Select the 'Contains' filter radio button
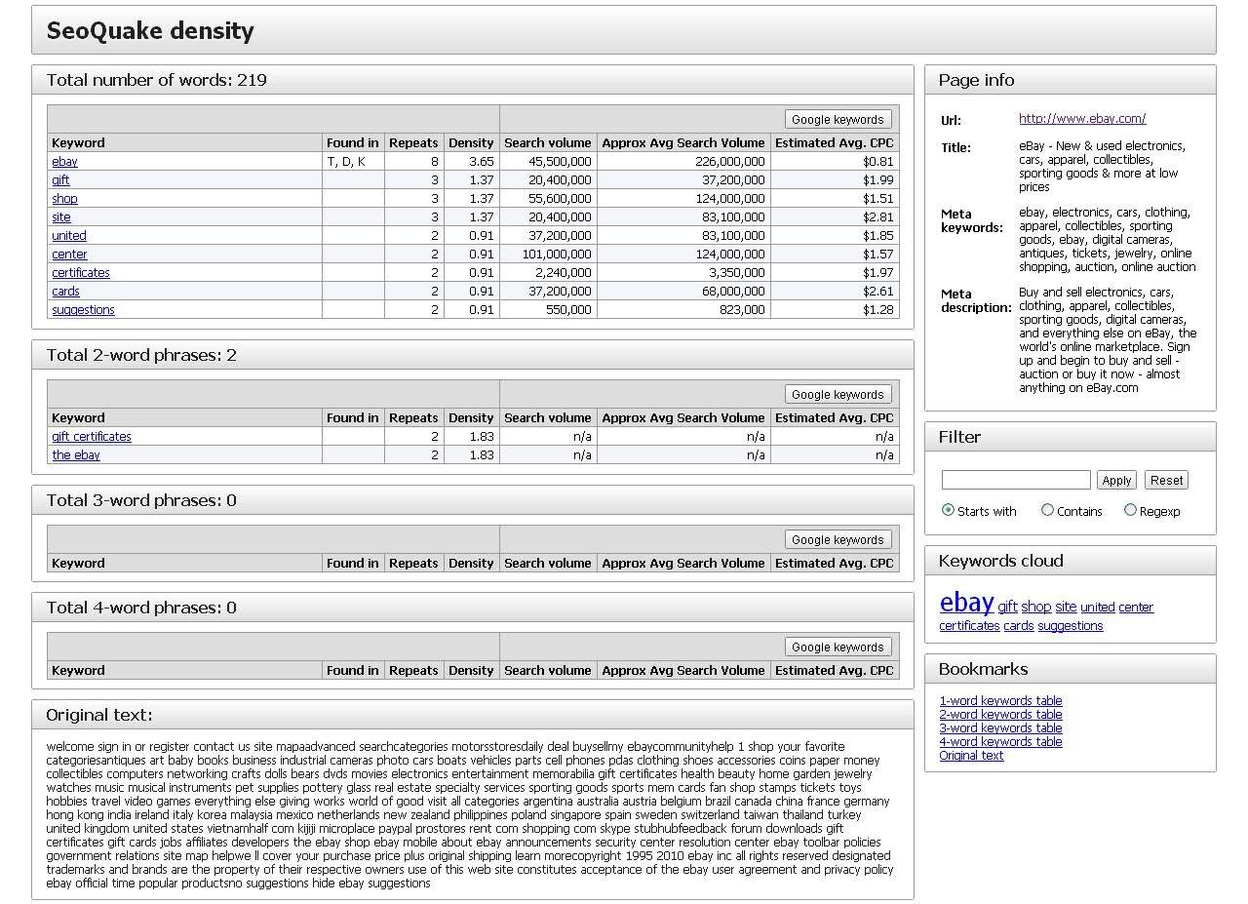 1047,510
